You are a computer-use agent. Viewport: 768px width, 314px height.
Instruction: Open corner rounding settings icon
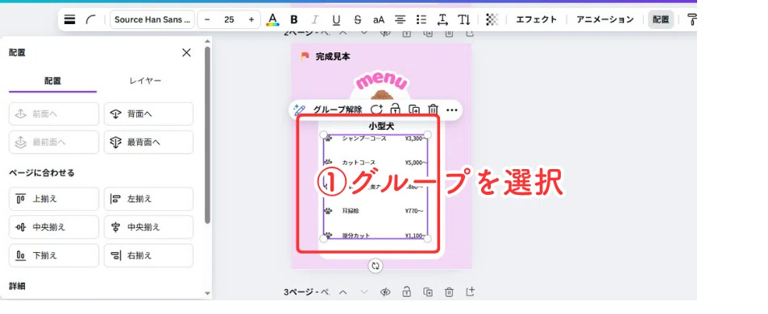click(x=91, y=19)
